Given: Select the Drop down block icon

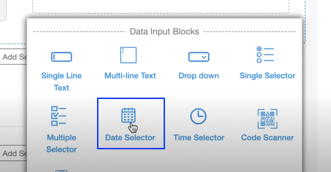Looking at the screenshot, I should pyautogui.click(x=199, y=57).
